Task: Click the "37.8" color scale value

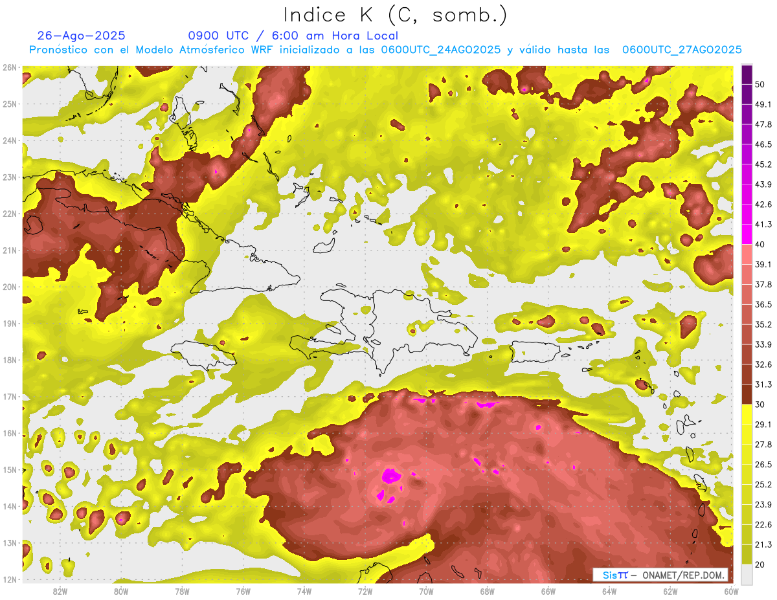Action: pyautogui.click(x=763, y=284)
